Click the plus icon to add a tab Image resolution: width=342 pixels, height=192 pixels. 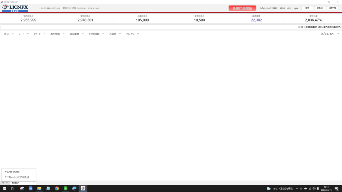[3, 183]
